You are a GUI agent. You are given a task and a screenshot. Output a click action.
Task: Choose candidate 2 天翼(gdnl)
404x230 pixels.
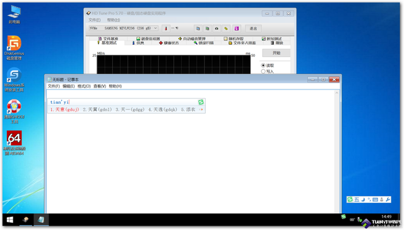pos(97,110)
